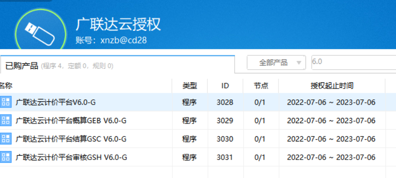Select row 广联达云计价平台审核GSH V6.0-G
396x178 pixels.
[x=198, y=157]
